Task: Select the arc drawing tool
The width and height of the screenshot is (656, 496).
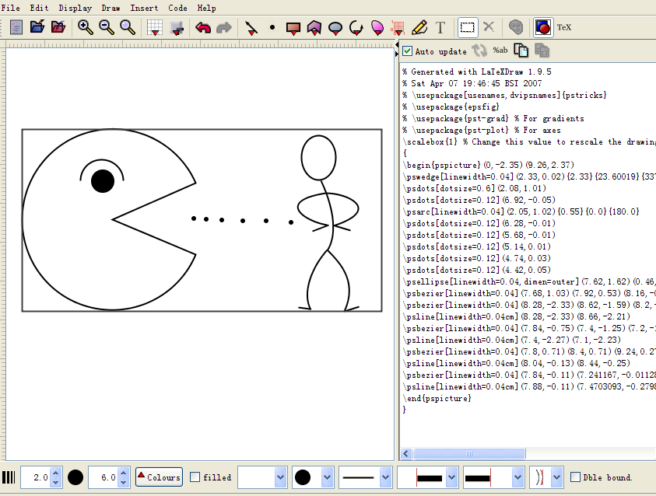Action: [x=357, y=27]
